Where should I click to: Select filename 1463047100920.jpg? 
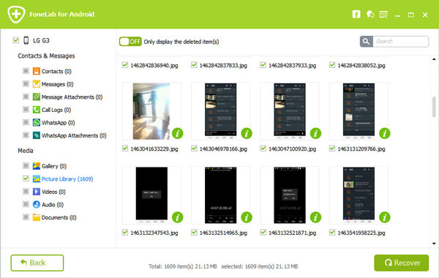[292, 149]
